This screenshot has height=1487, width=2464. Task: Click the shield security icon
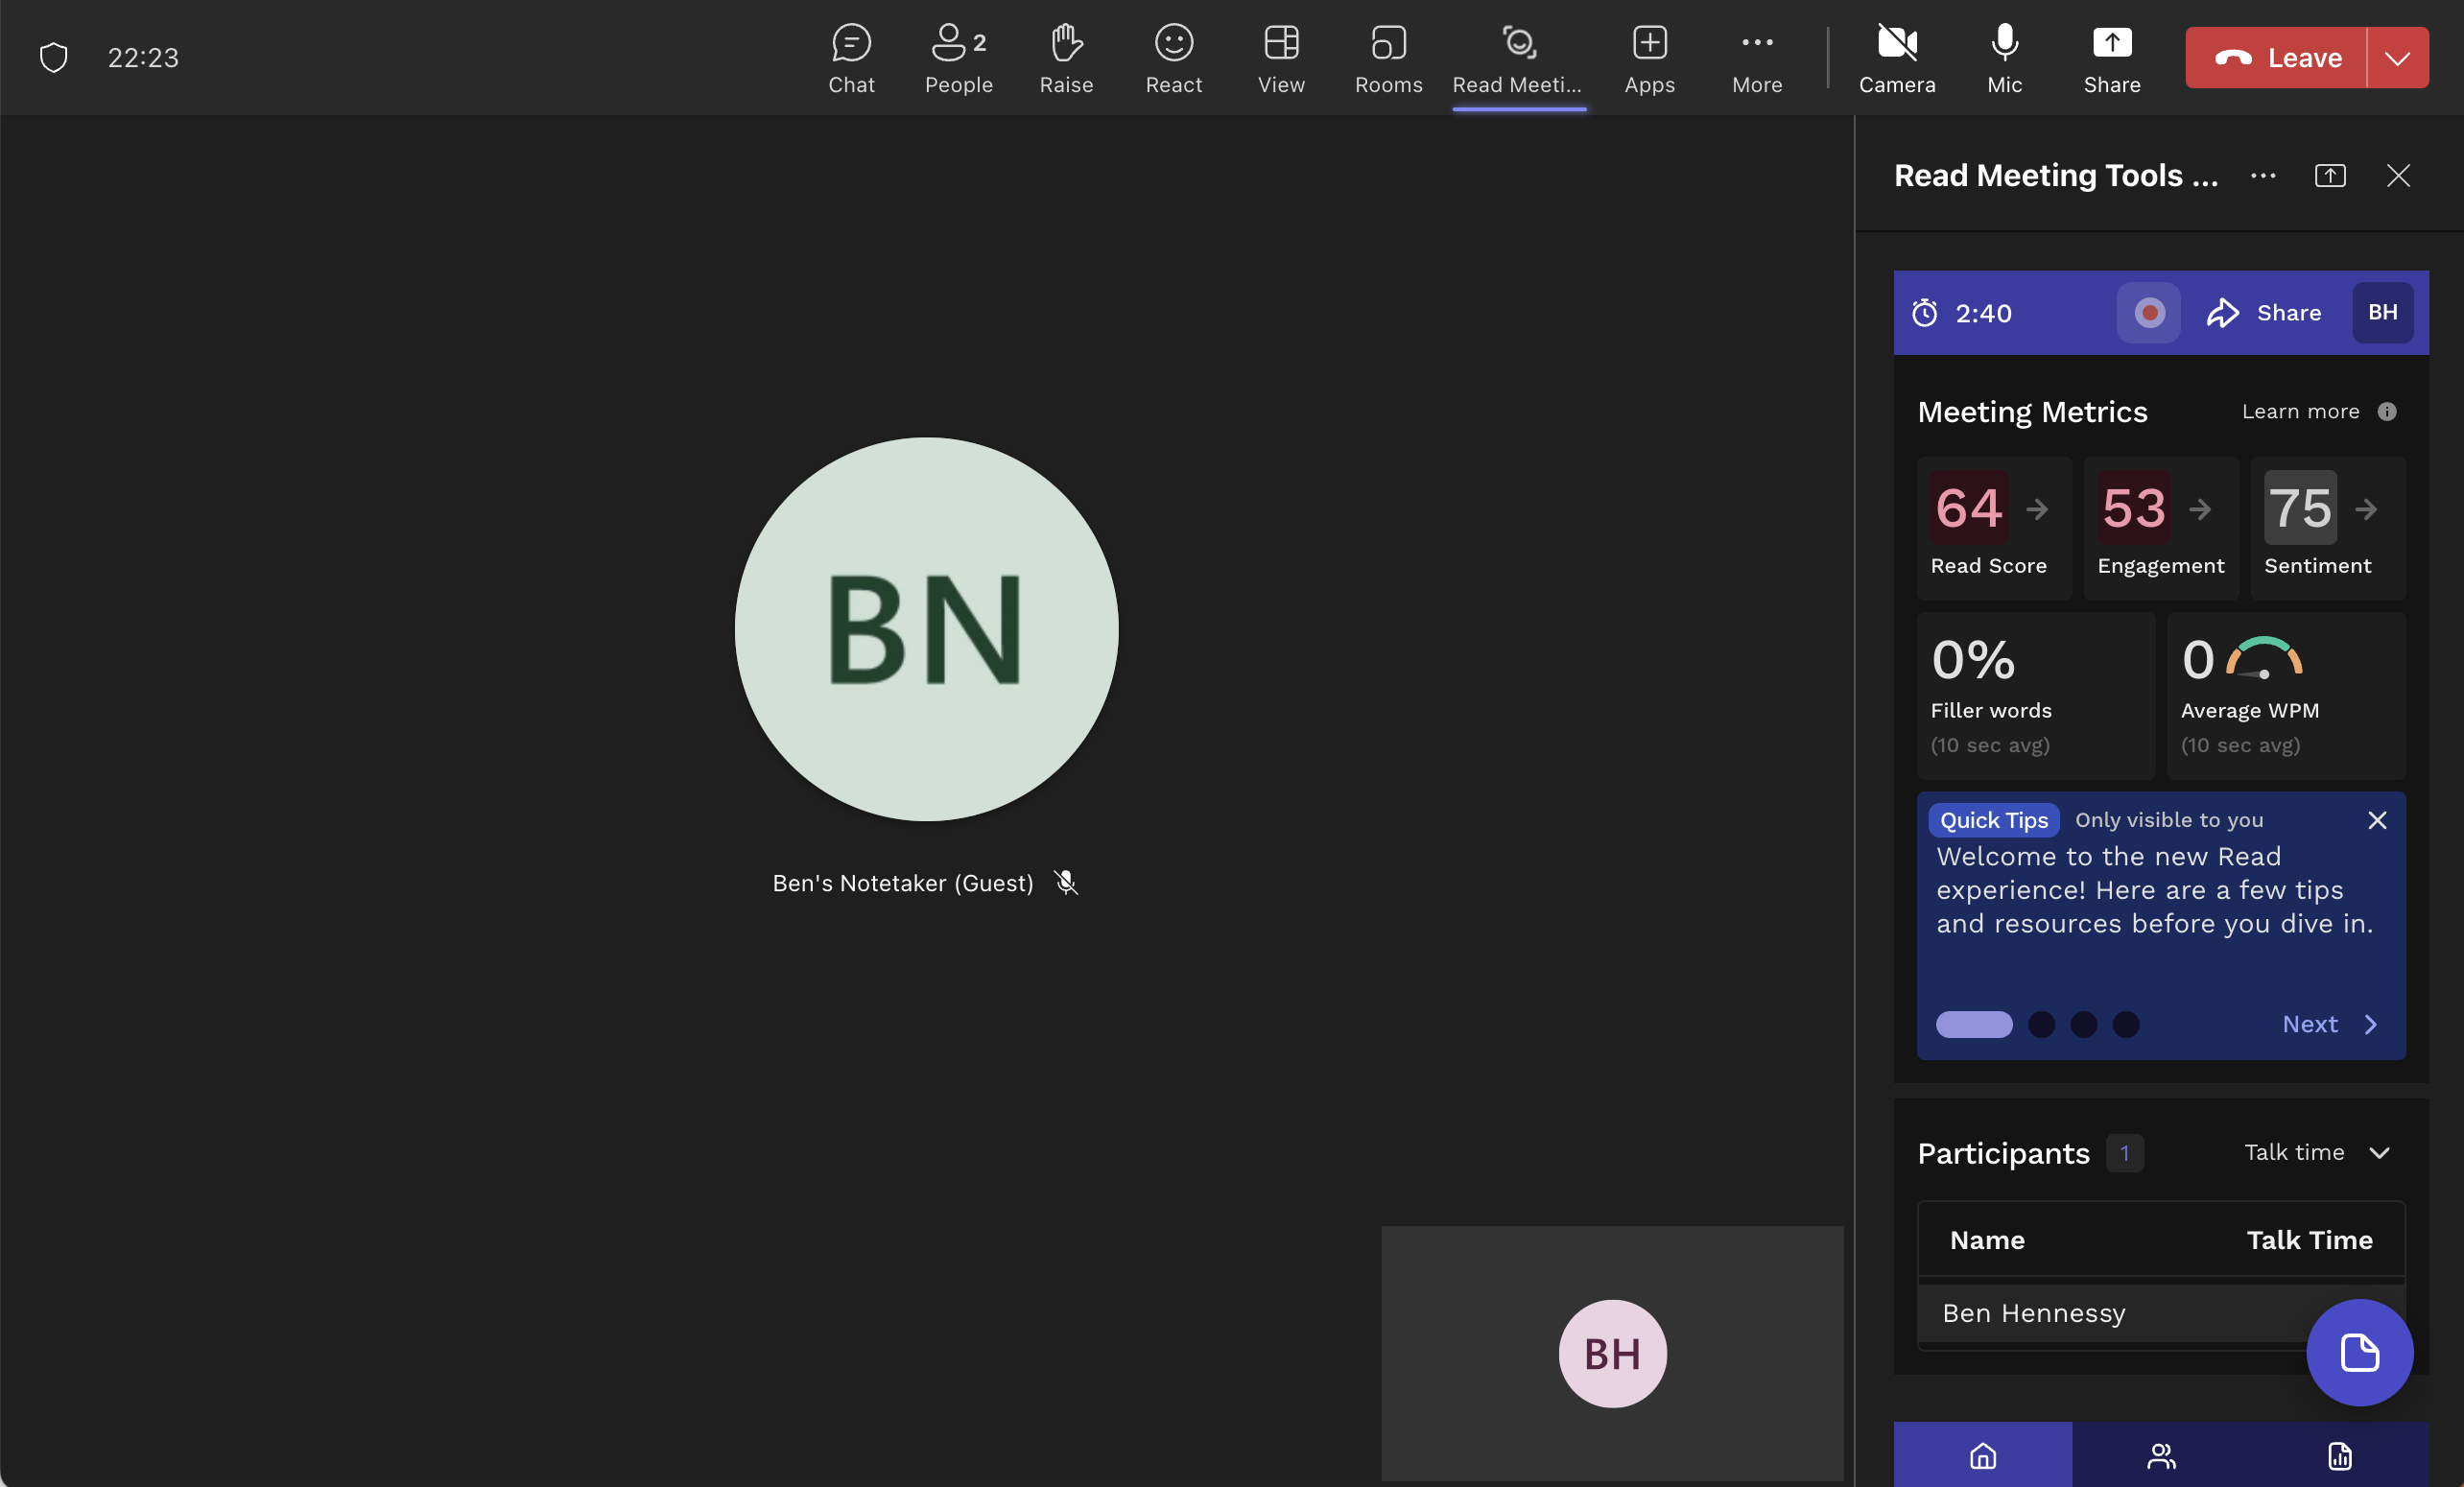click(x=53, y=57)
